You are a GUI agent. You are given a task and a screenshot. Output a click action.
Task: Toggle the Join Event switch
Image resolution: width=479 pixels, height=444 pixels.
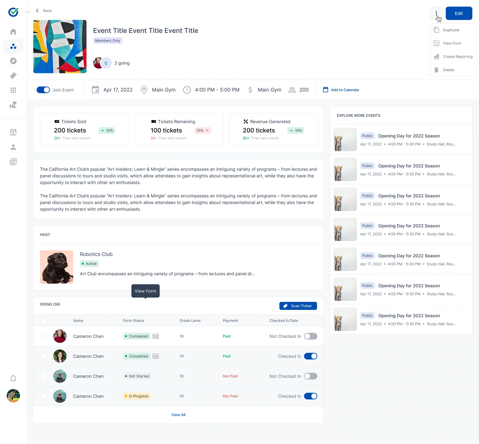click(43, 90)
